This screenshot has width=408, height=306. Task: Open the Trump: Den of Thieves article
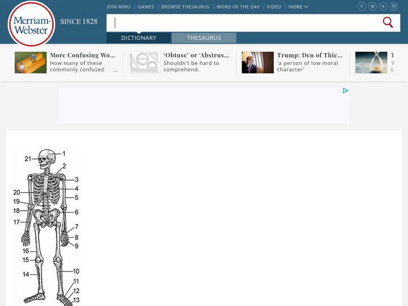[x=310, y=55]
